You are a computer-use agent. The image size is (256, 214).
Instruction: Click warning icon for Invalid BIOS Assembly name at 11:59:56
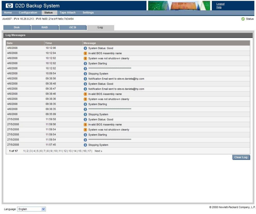[85, 125]
